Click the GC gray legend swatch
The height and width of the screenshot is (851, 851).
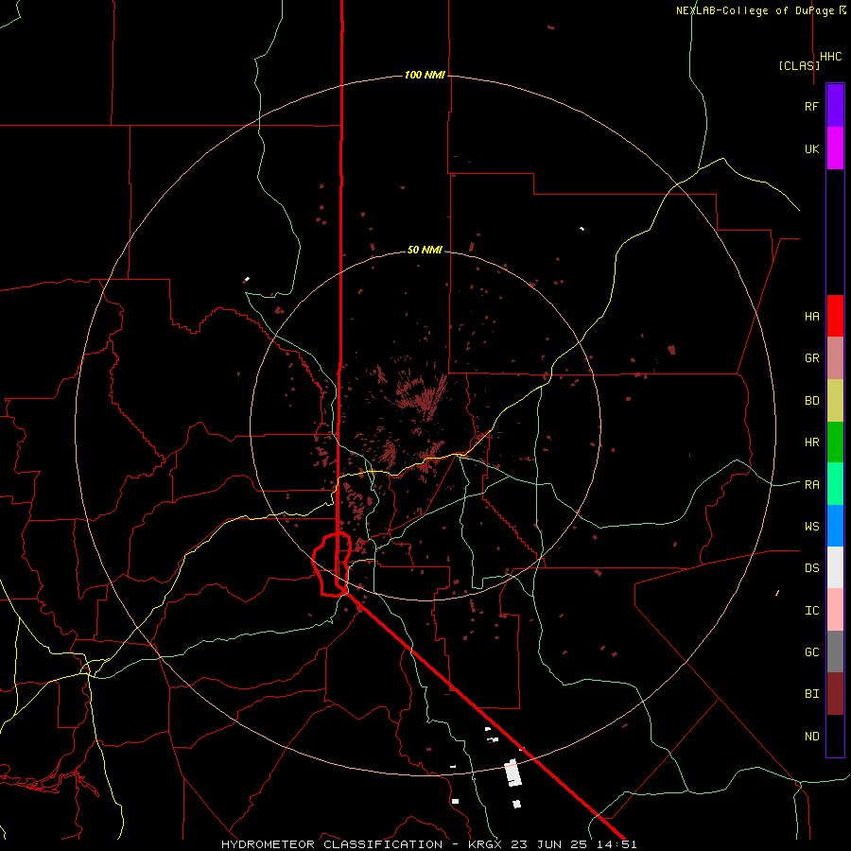pyautogui.click(x=835, y=651)
